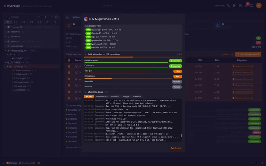Toggle dark mode moon icon

pyautogui.click(x=234, y=5)
